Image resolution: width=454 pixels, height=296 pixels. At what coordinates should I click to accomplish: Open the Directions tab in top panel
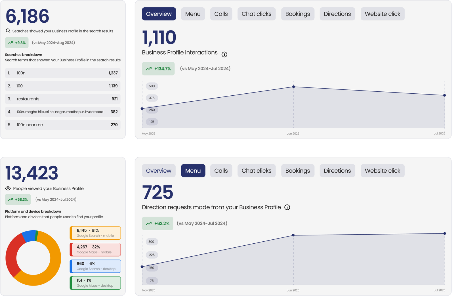(x=337, y=14)
